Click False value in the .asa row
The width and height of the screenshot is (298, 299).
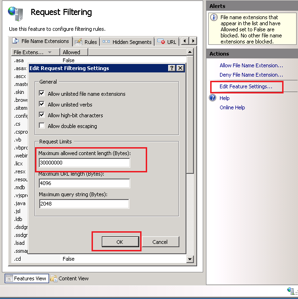click(69, 60)
